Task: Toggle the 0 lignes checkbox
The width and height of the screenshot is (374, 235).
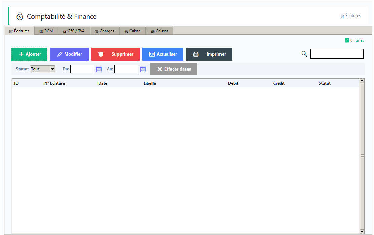Action: click(347, 40)
